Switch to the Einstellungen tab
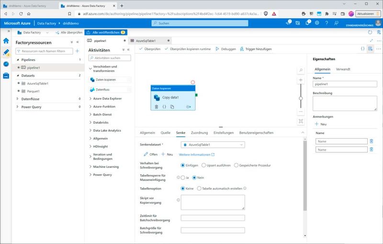383x244 pixels. click(224, 133)
